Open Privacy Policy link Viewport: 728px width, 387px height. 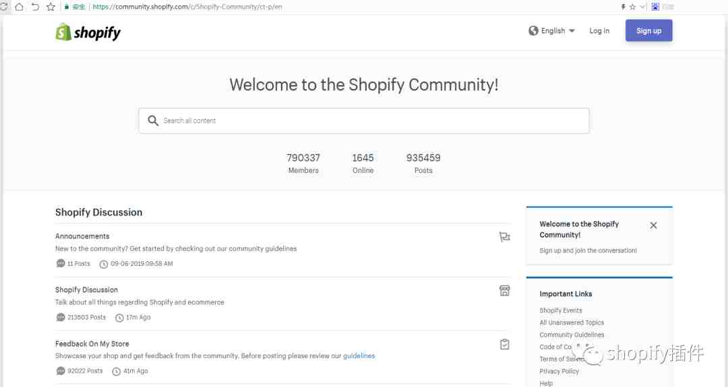[x=559, y=371]
